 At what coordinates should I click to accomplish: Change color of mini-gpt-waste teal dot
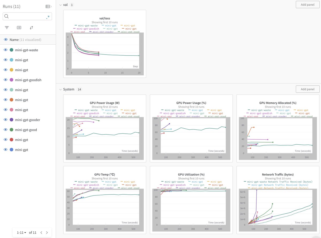tap(12, 50)
